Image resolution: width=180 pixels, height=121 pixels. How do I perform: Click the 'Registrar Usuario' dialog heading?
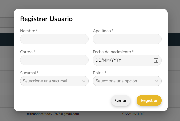(46, 19)
